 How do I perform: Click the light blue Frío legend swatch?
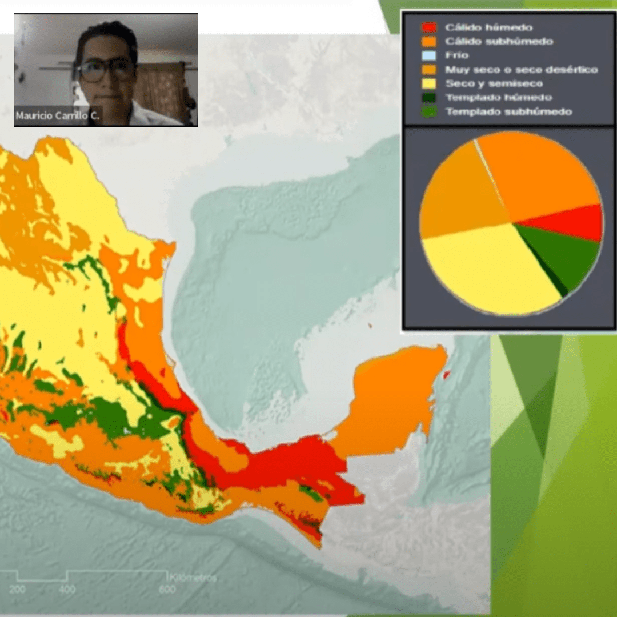click(x=429, y=55)
